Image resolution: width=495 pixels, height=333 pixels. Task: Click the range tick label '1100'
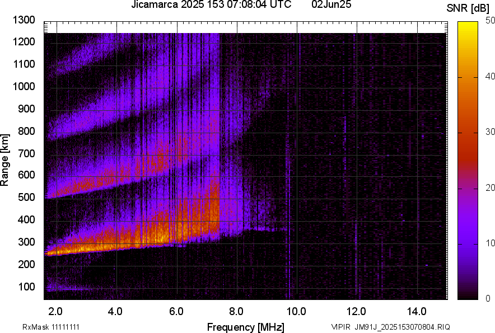[24, 64]
